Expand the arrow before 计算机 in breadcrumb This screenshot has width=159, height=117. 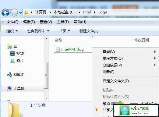tap(32, 12)
